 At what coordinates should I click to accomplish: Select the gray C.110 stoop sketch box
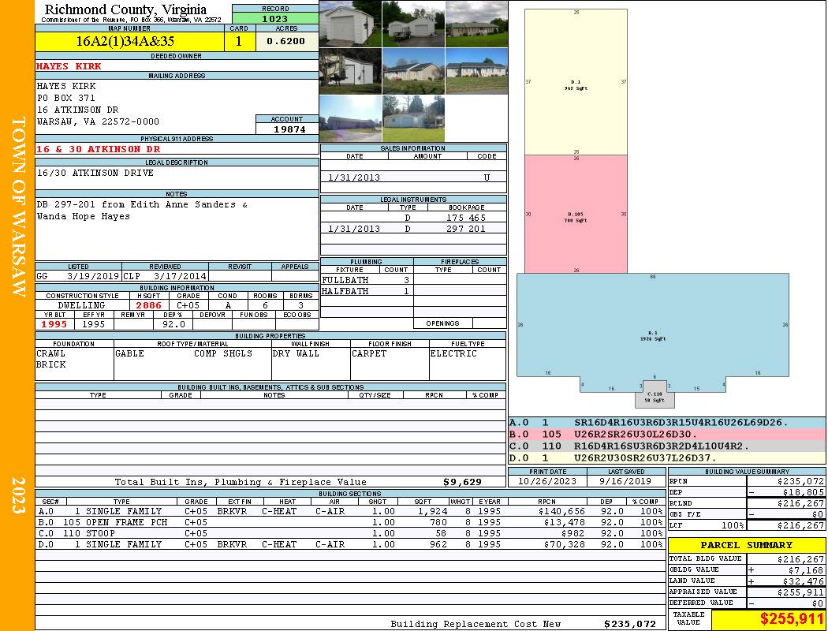click(655, 394)
